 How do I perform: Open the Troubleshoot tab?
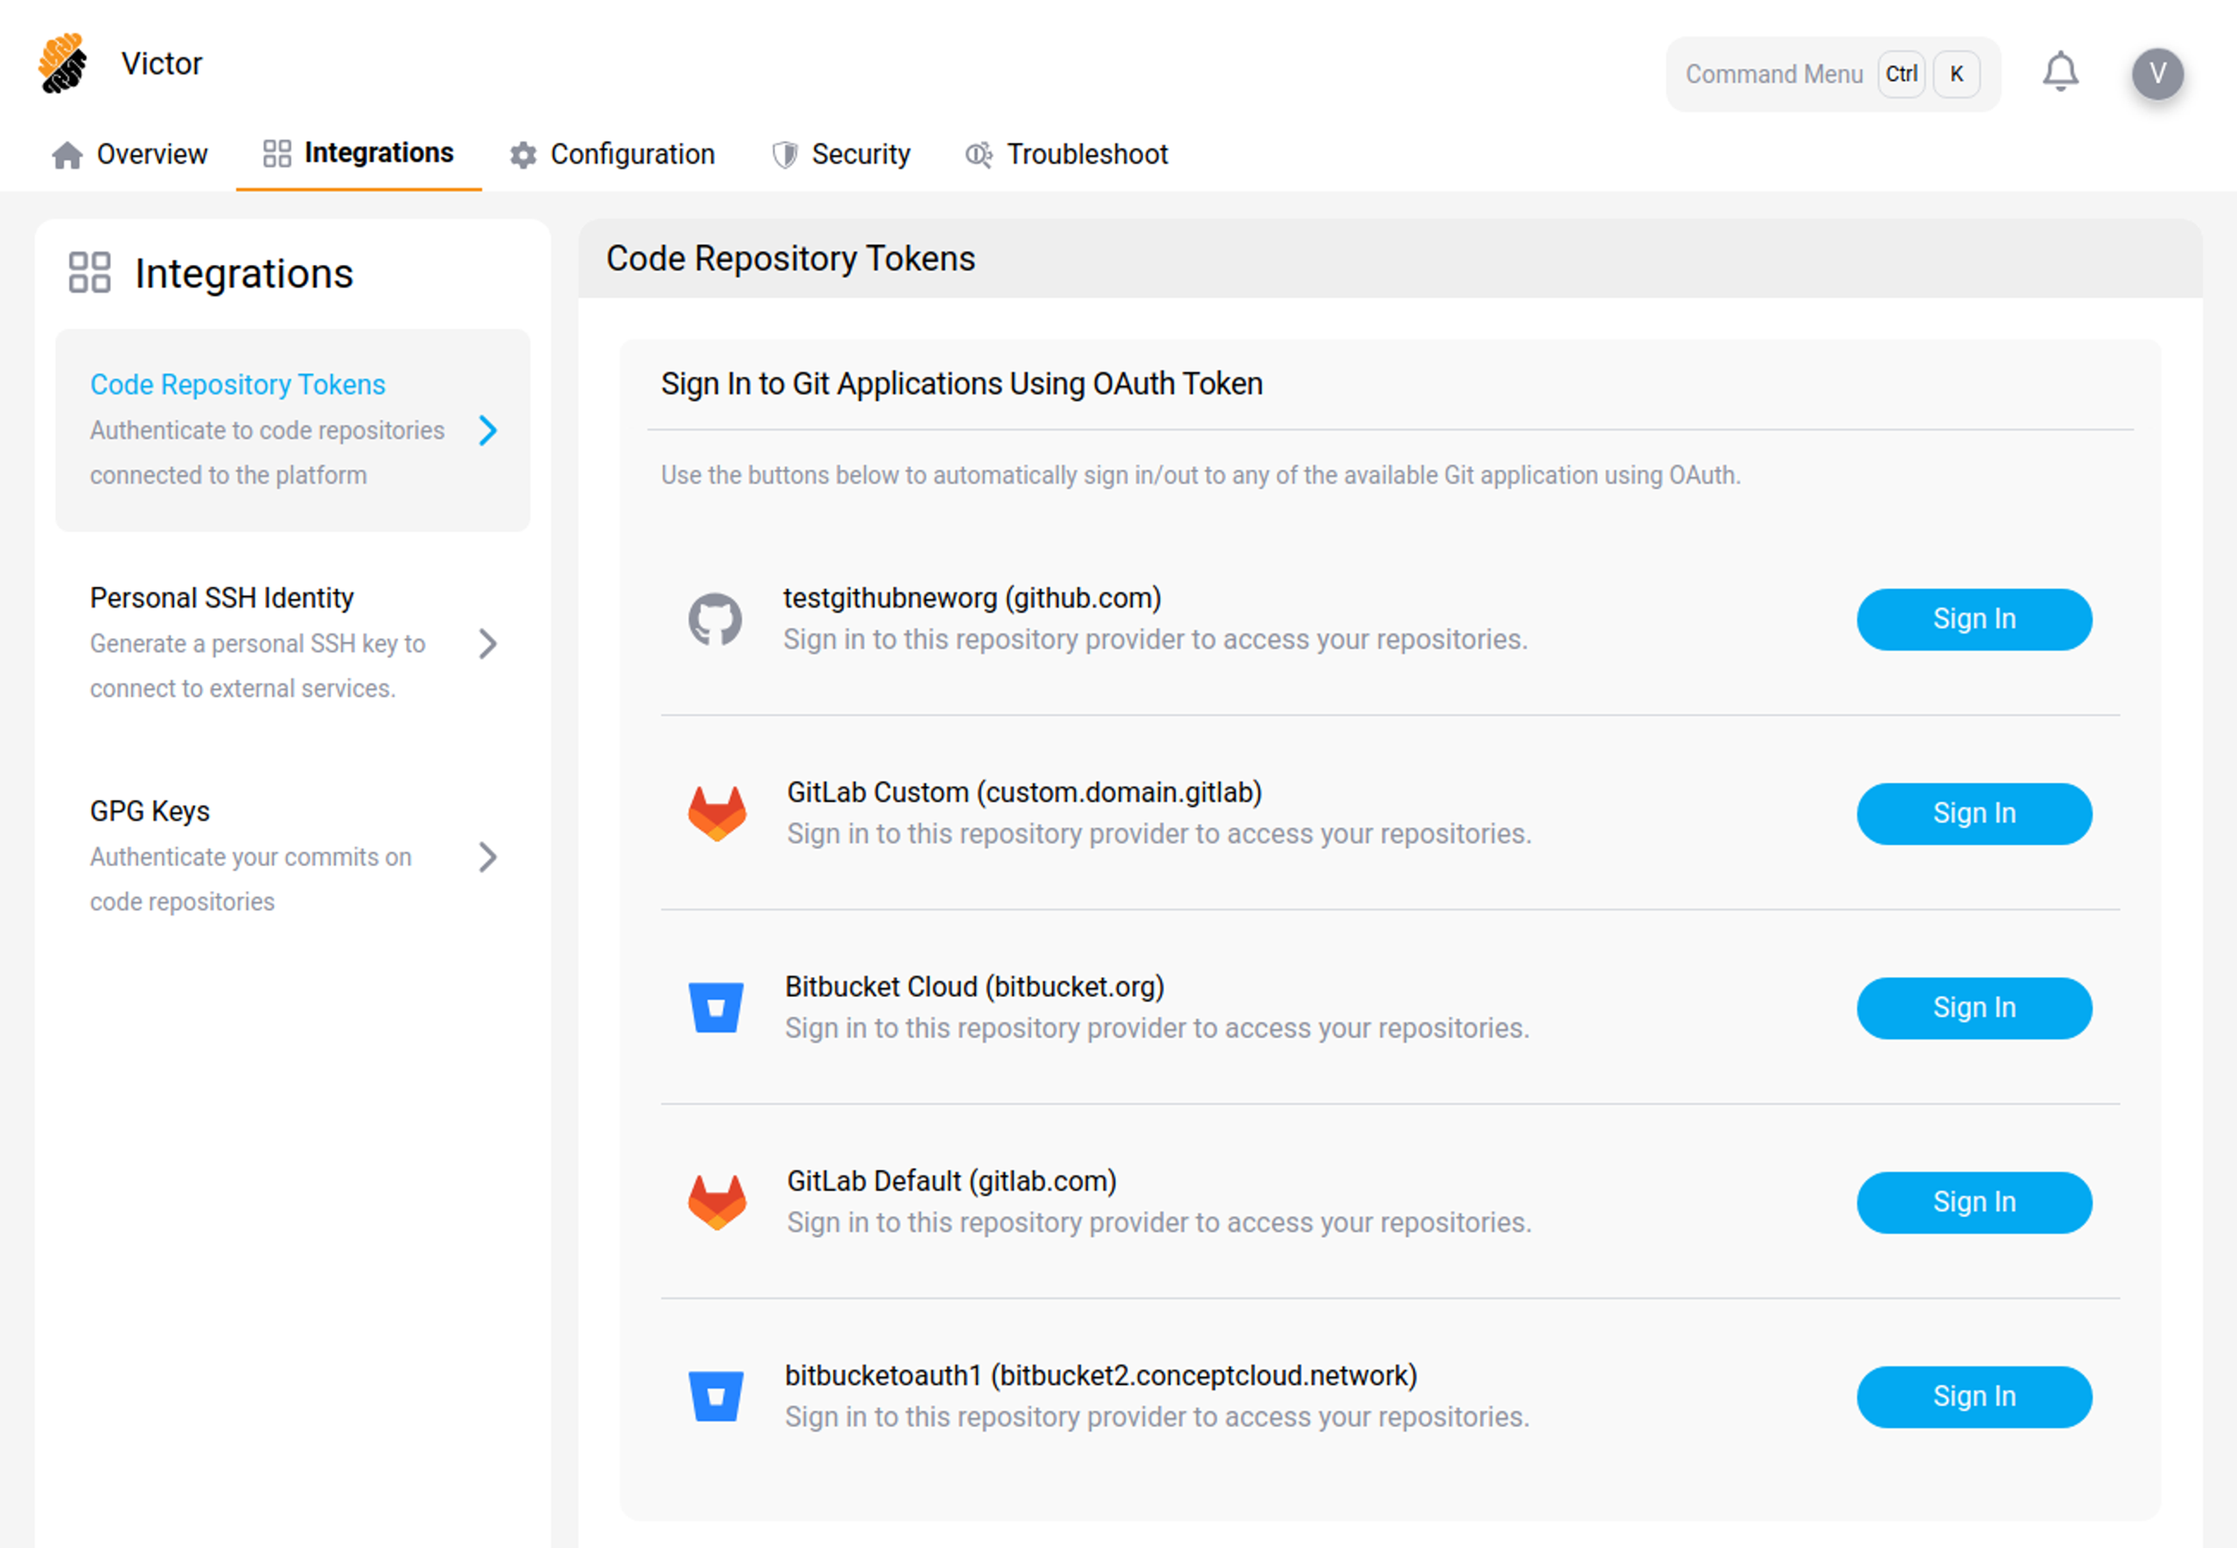tap(1087, 154)
